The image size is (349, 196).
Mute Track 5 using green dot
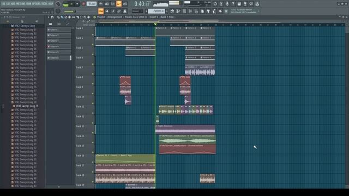[93, 54]
